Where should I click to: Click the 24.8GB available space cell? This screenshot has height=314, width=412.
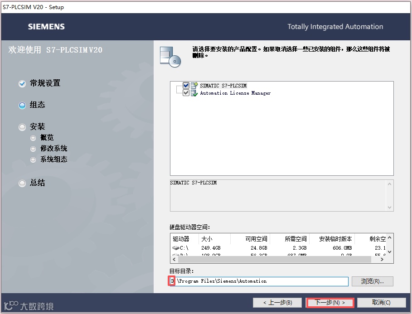click(x=259, y=248)
